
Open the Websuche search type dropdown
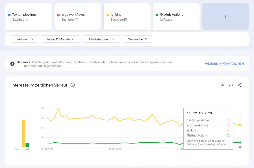[137, 39]
